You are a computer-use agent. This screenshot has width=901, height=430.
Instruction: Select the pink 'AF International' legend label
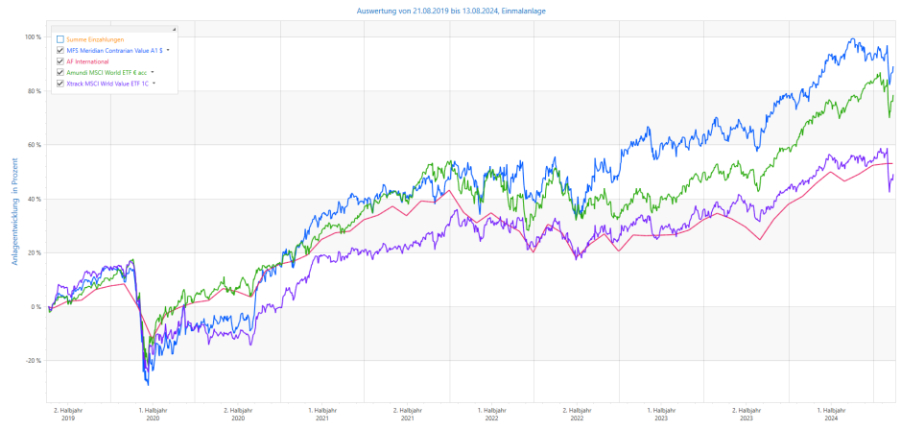(x=87, y=61)
